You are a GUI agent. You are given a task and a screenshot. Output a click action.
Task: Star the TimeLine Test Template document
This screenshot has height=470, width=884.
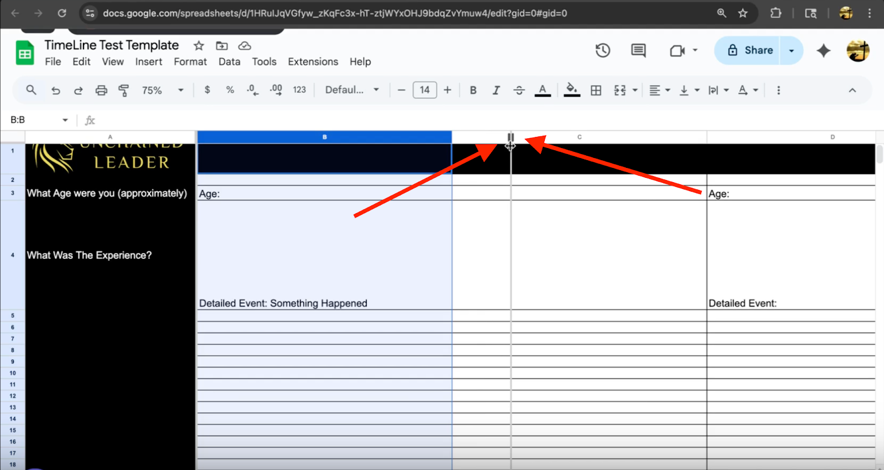(199, 46)
